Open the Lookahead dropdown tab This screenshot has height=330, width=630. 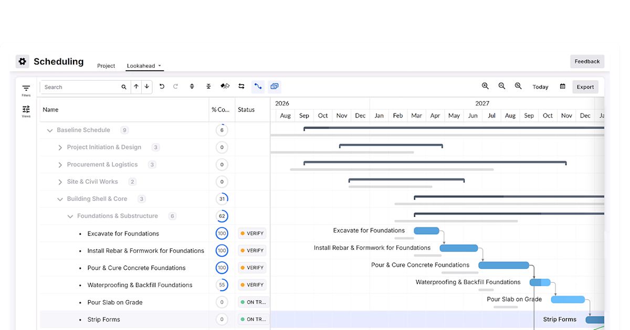(144, 66)
